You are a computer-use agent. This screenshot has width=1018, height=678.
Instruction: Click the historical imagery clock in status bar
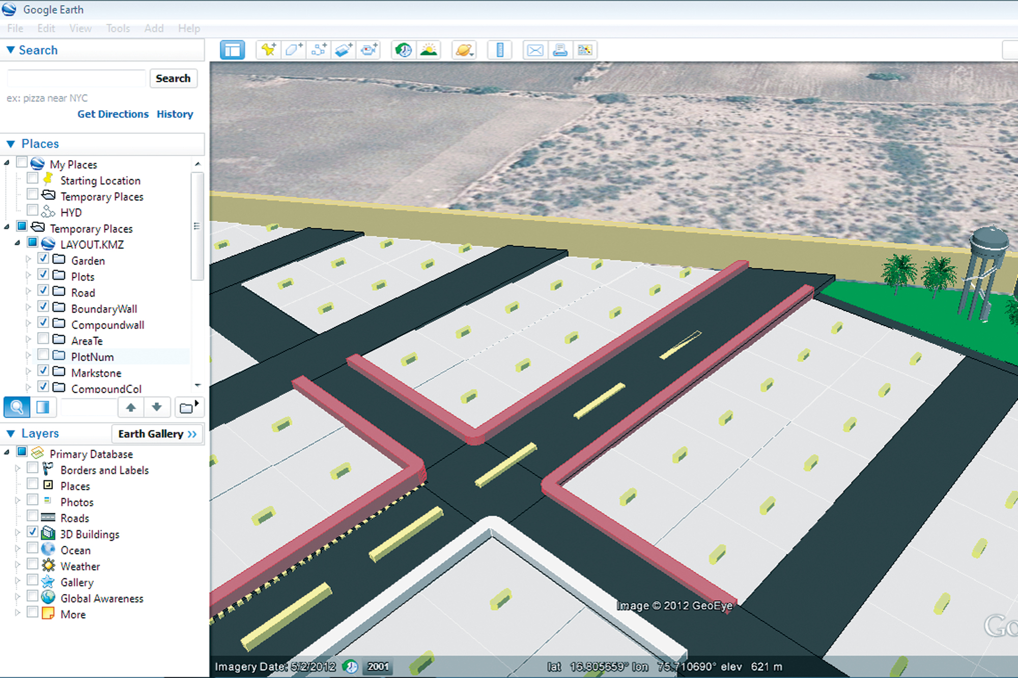coord(351,666)
